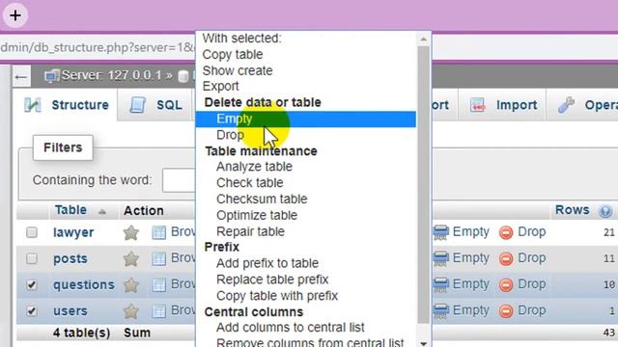Image resolution: width=618 pixels, height=347 pixels.
Task: Click the SQL tab icon
Action: (138, 105)
